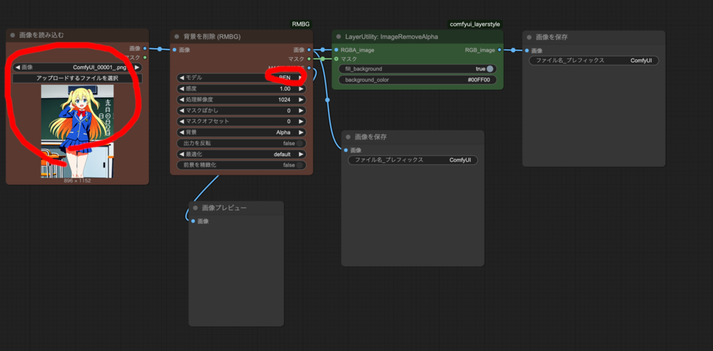The width and height of the screenshot is (713, 351).
Task: Collapse the 画像を保存 node below ImageRemoveAlpha
Action: pyautogui.click(x=348, y=137)
